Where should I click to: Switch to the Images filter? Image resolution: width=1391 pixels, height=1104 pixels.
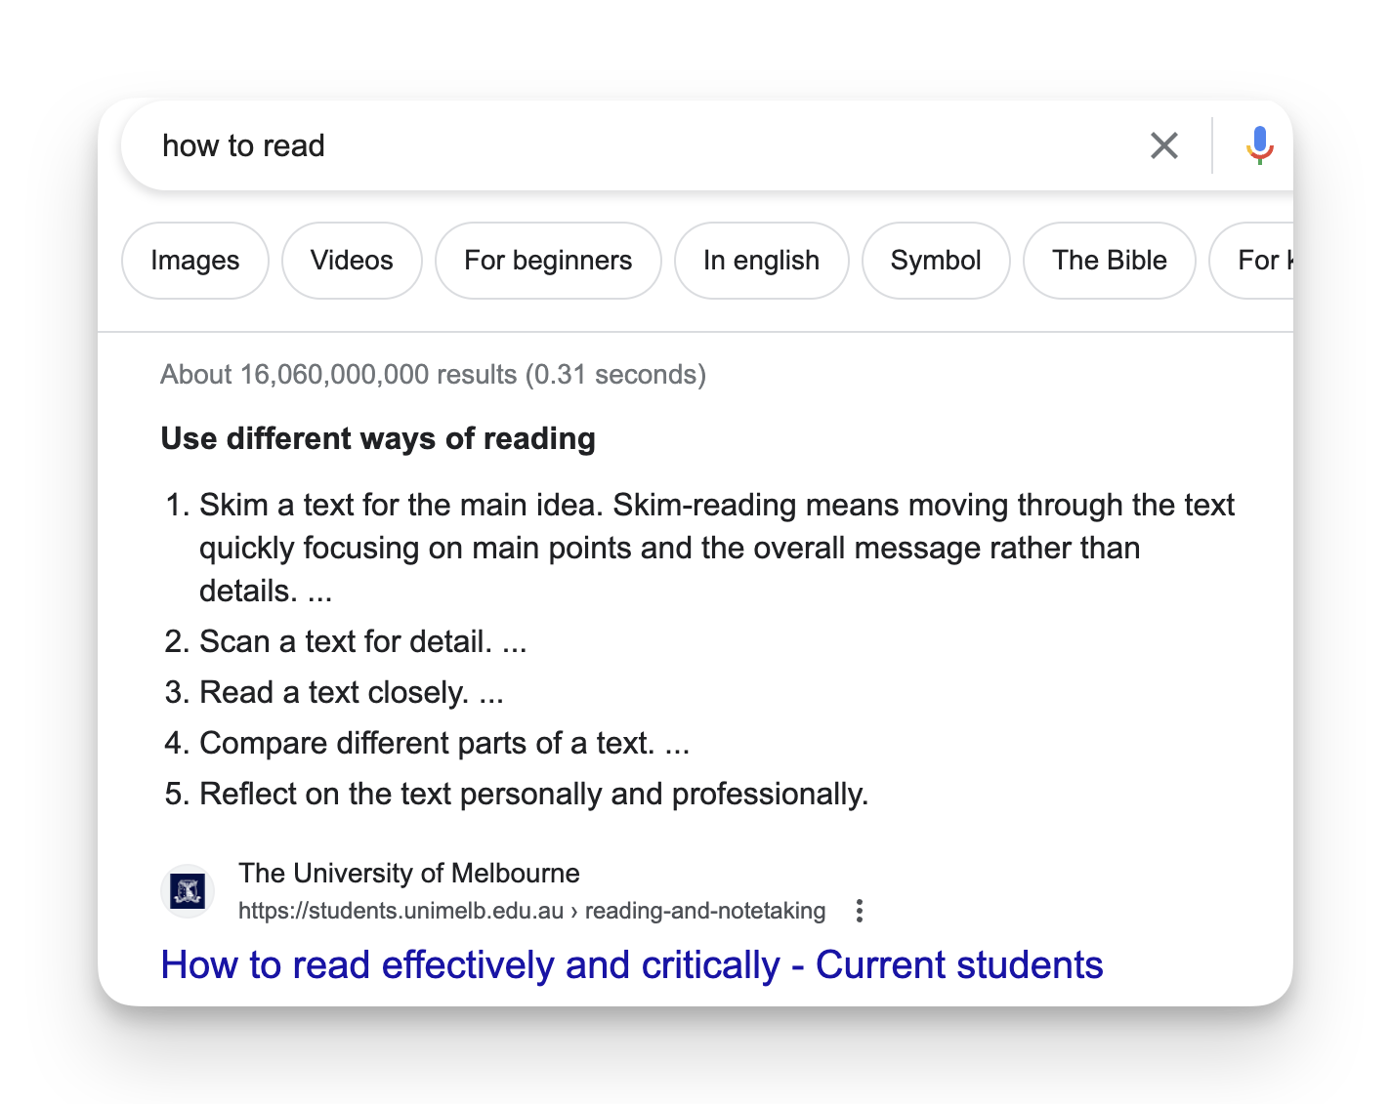pyautogui.click(x=195, y=261)
